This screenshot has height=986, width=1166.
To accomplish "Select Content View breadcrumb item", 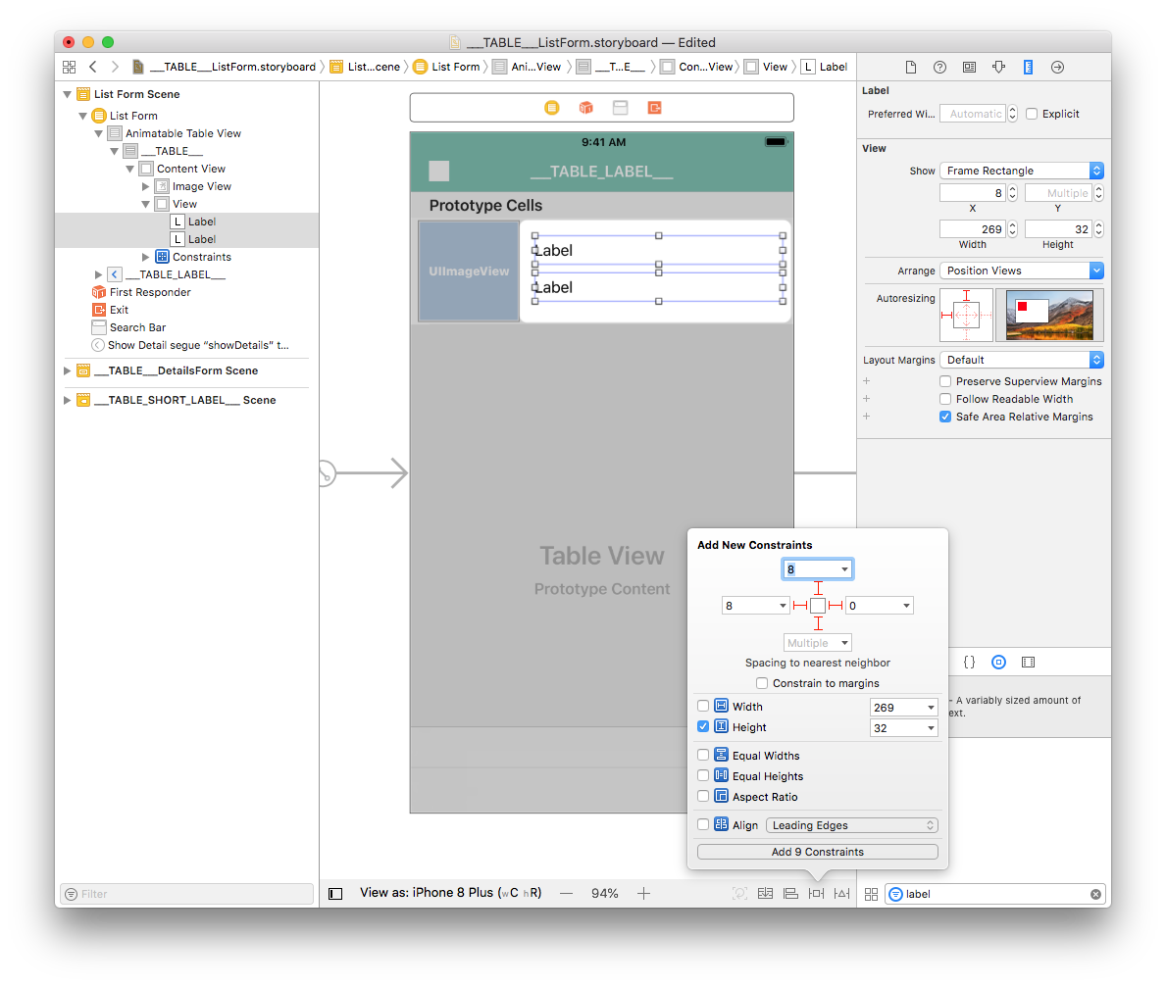I will coord(697,67).
